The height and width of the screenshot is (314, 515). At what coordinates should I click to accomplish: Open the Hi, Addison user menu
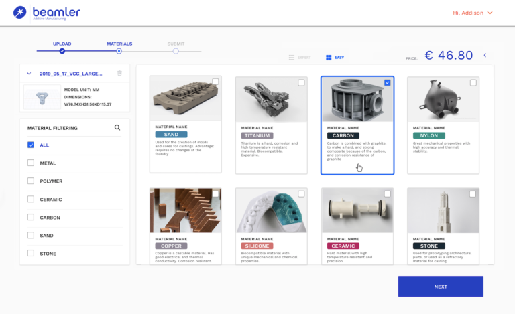[x=473, y=13]
